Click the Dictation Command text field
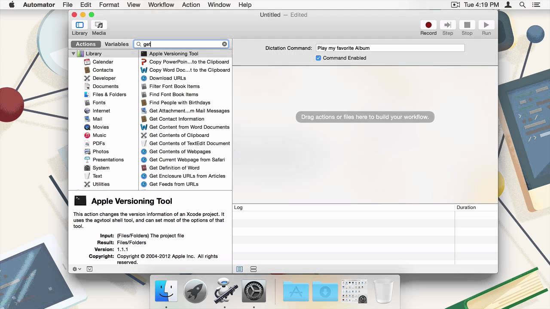 point(390,48)
